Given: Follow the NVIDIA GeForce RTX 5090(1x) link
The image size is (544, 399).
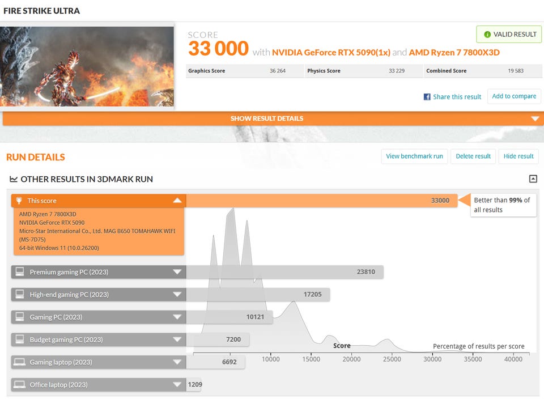Looking at the screenshot, I should click(331, 52).
